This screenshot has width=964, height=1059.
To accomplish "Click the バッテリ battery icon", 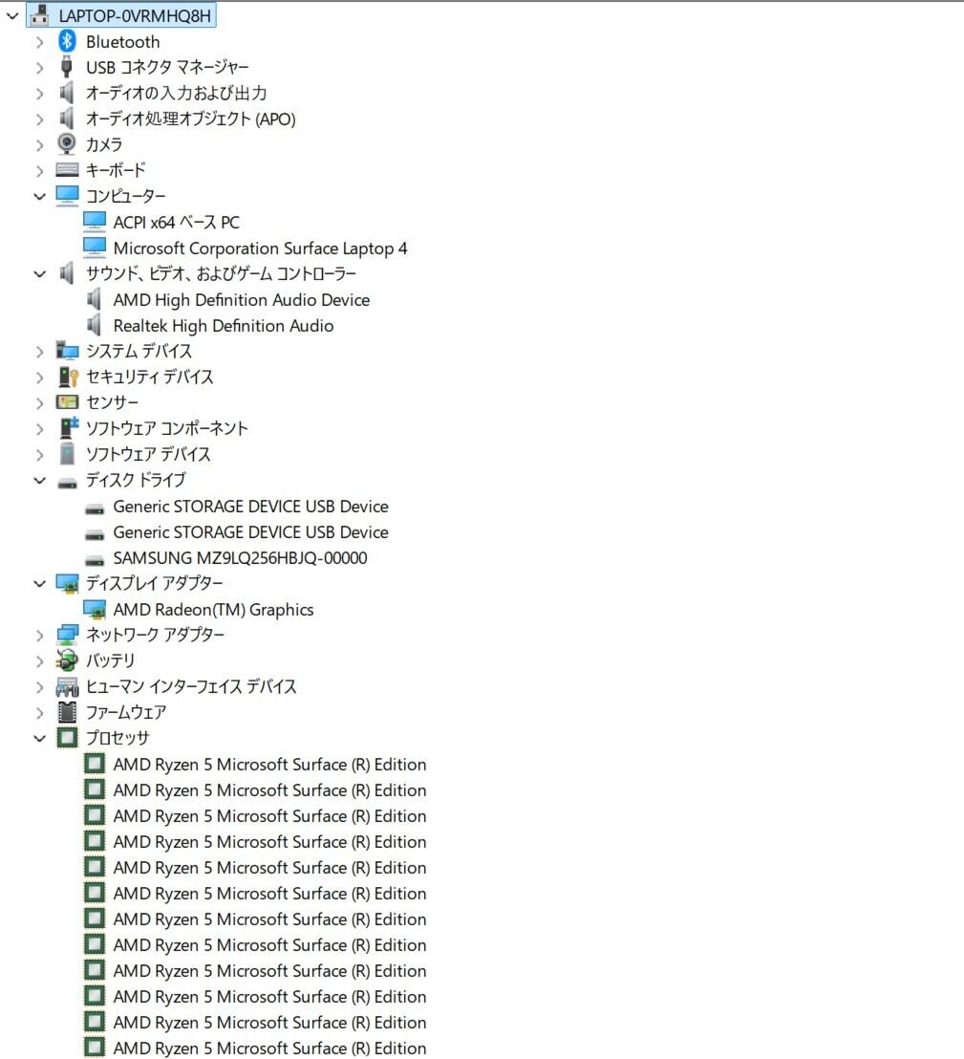I will [67, 660].
